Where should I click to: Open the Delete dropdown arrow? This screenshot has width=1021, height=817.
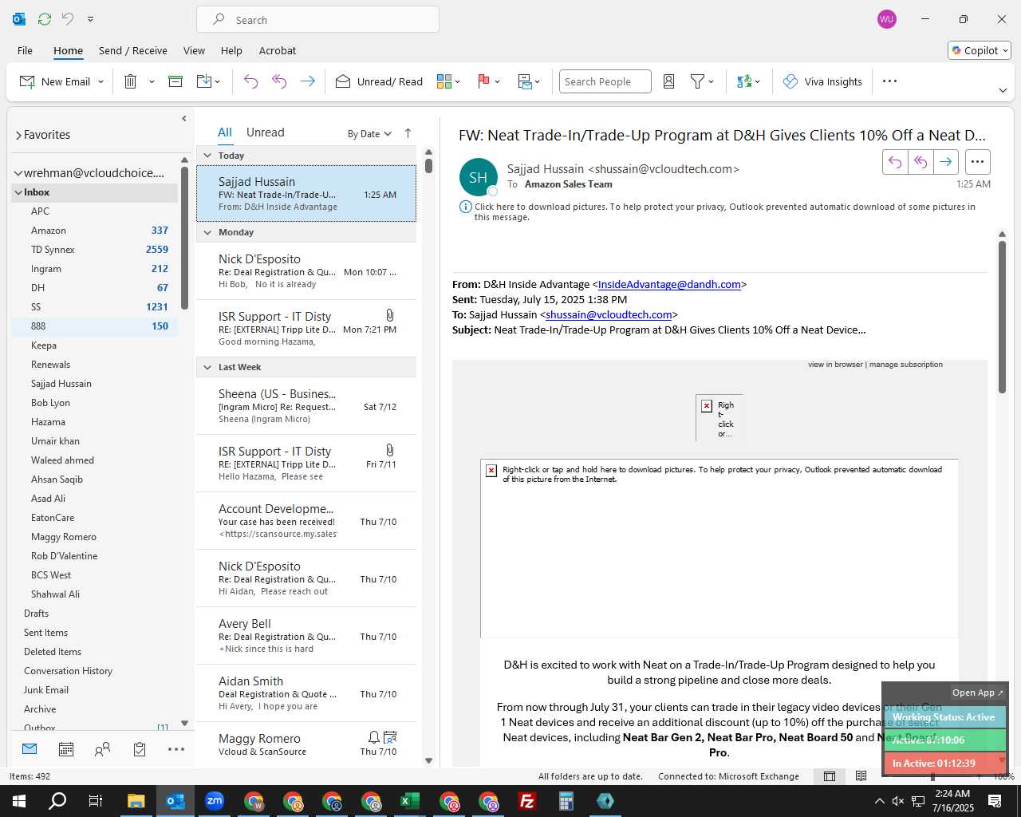(152, 81)
